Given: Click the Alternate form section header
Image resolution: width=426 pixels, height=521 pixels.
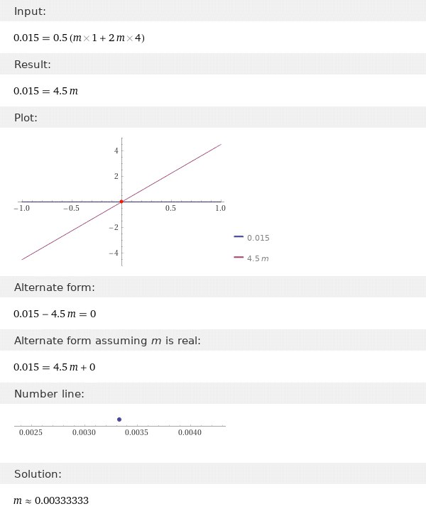Looking at the screenshot, I should click(x=54, y=287).
